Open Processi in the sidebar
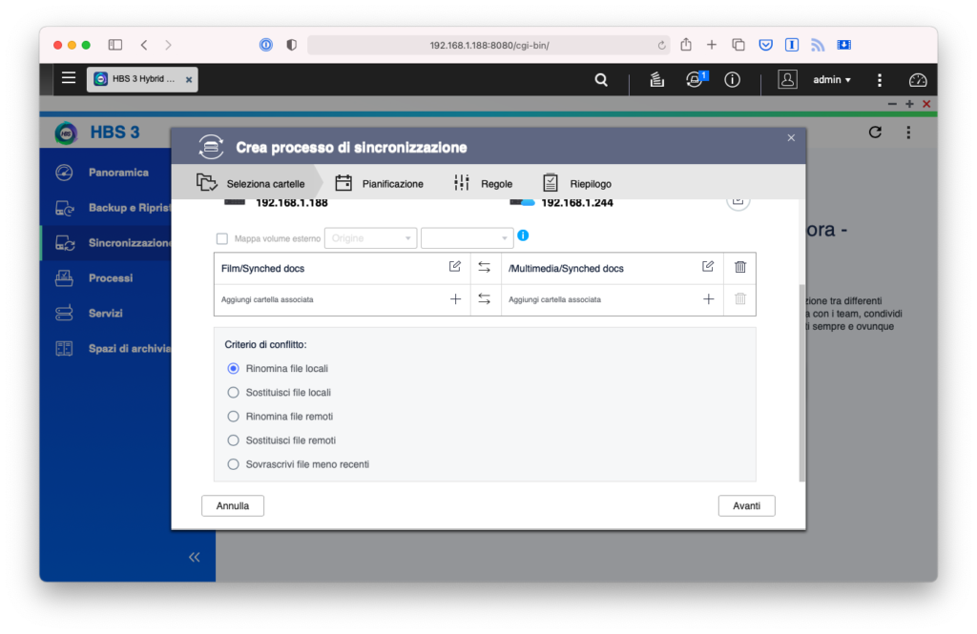 click(110, 278)
